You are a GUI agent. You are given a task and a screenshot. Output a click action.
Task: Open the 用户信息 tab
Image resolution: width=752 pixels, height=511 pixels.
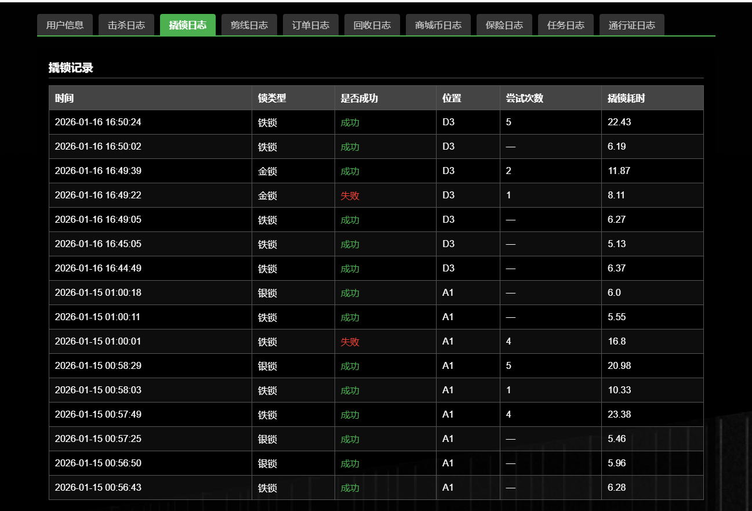(x=65, y=25)
